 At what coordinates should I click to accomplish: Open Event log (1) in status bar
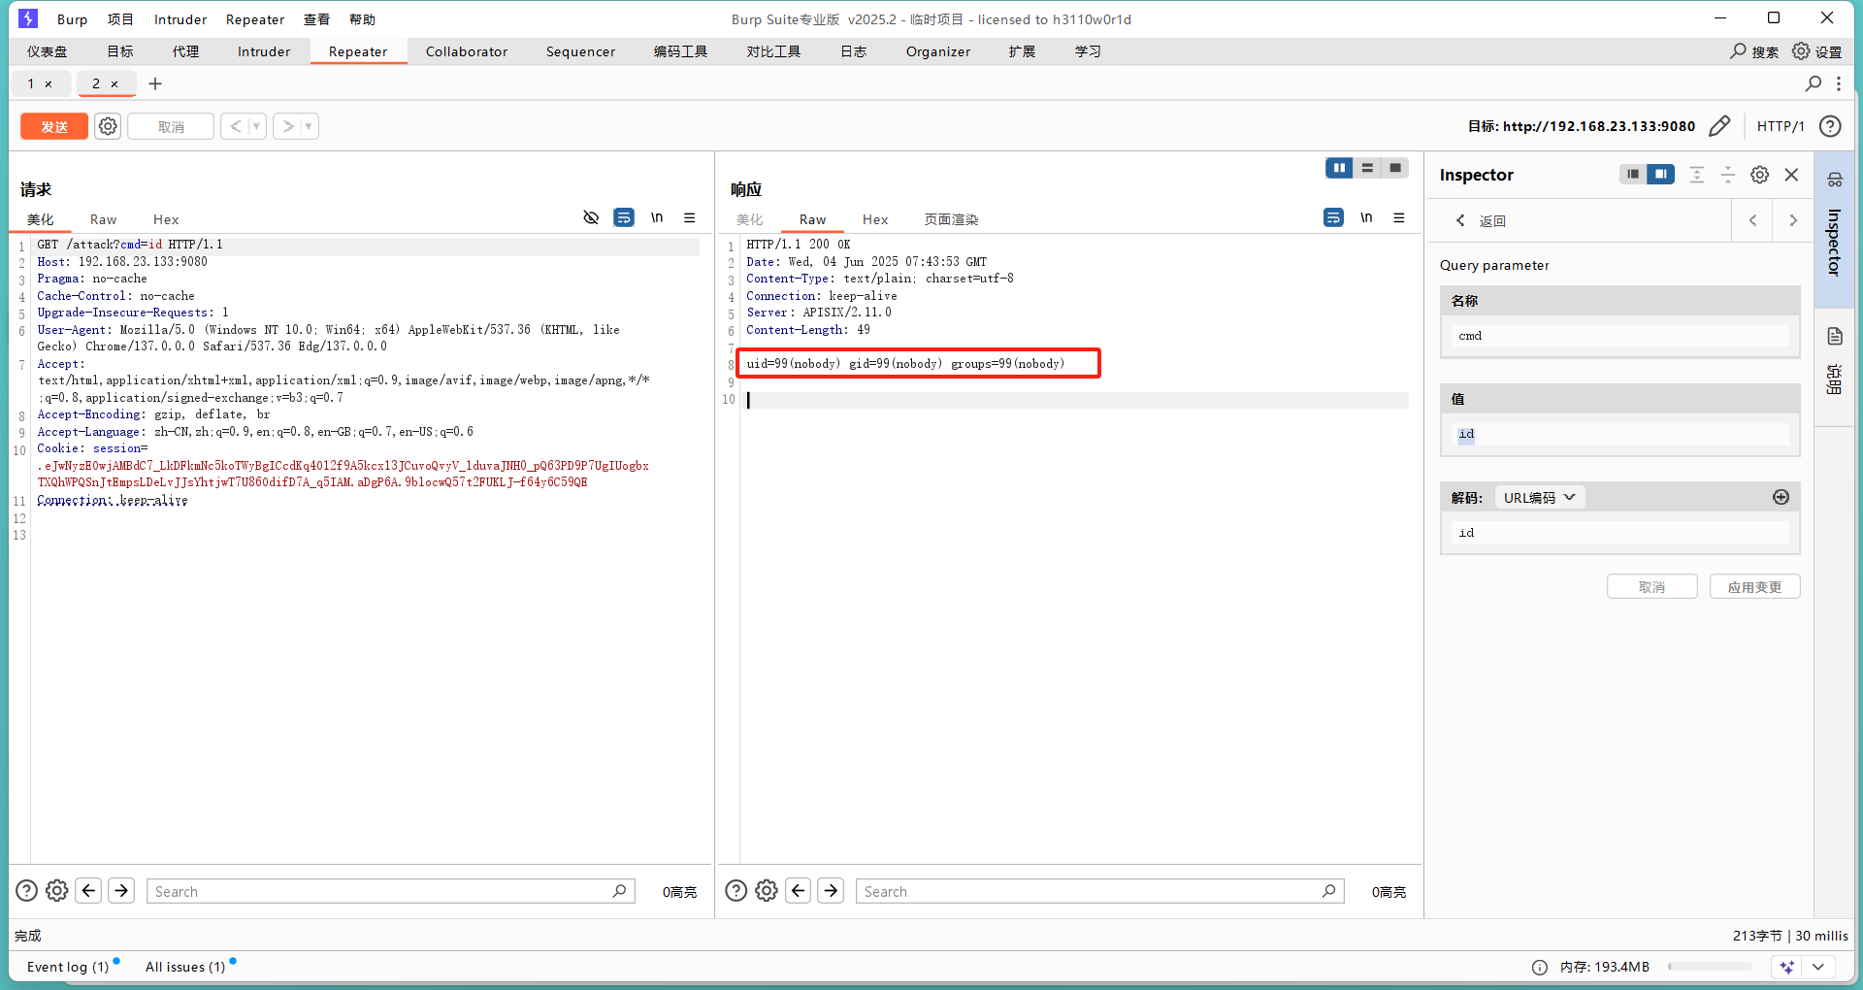click(x=68, y=967)
